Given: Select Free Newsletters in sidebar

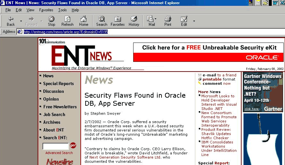Looking at the screenshot, I should pyautogui.click(x=60, y=107).
